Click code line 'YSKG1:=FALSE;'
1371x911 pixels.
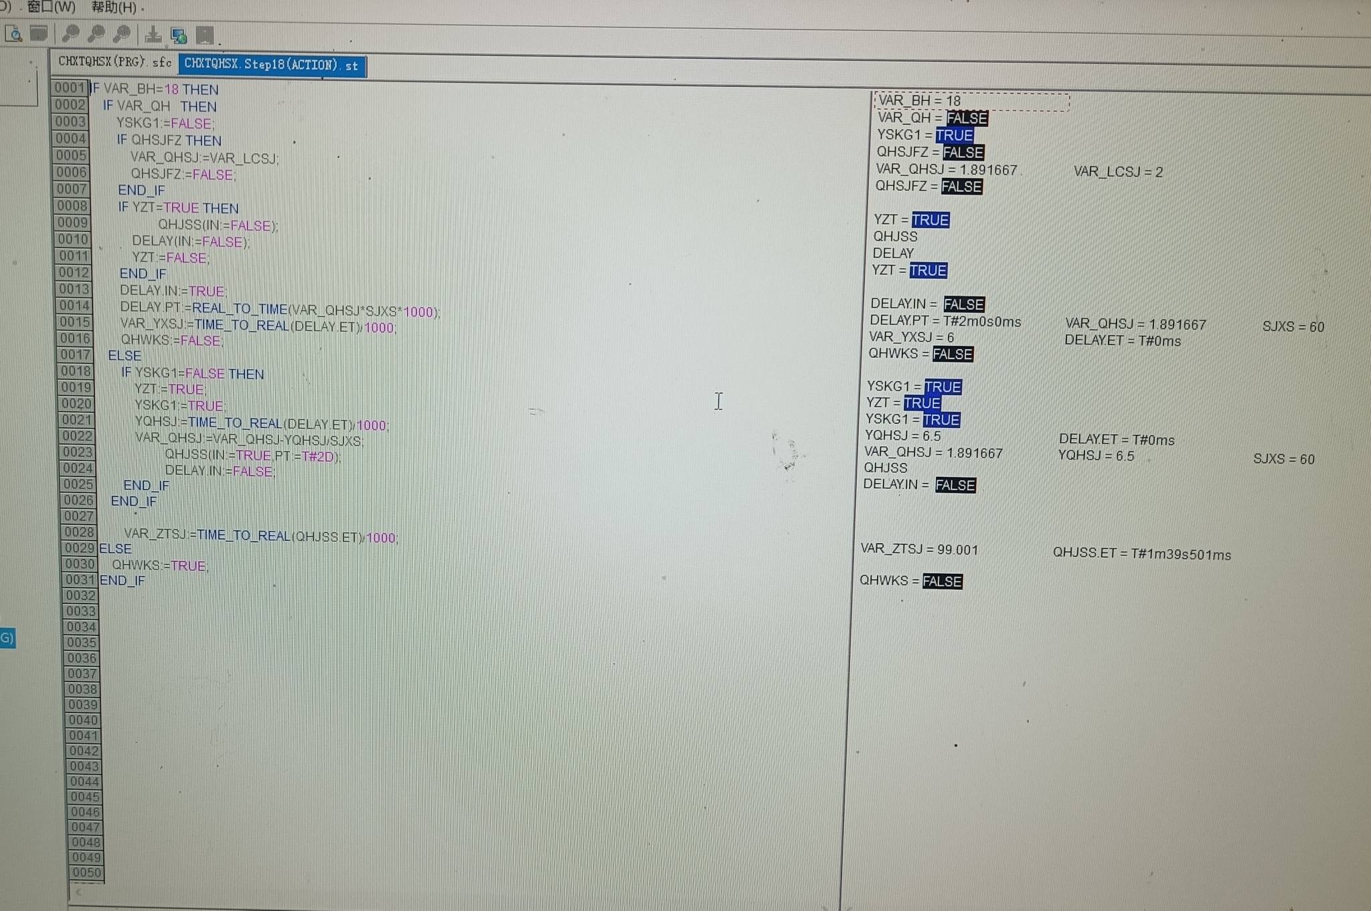[x=165, y=123]
